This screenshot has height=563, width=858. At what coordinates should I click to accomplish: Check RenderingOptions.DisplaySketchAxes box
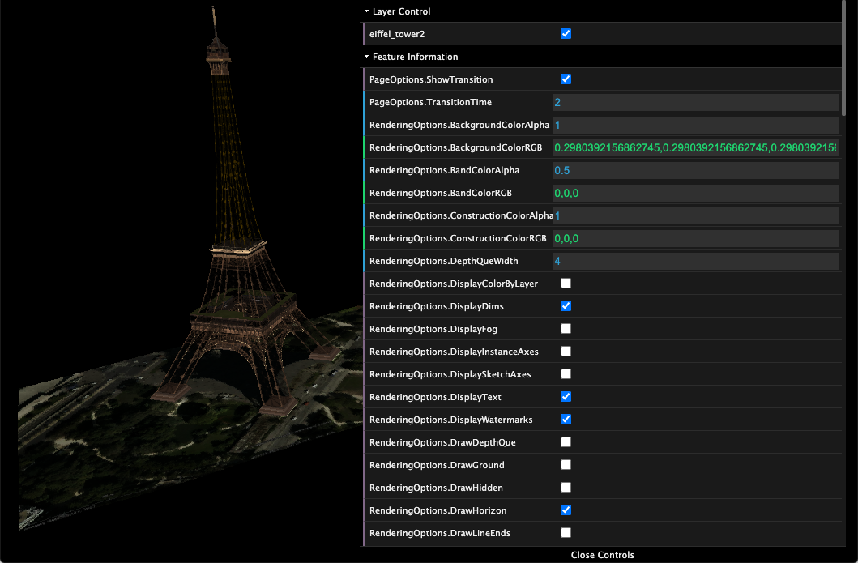(x=566, y=374)
